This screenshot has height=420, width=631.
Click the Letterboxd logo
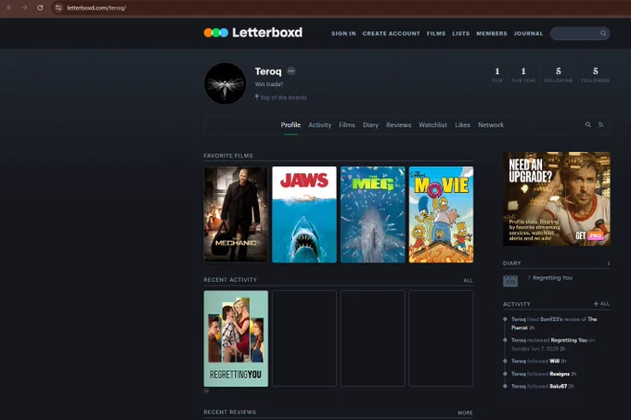click(x=252, y=32)
